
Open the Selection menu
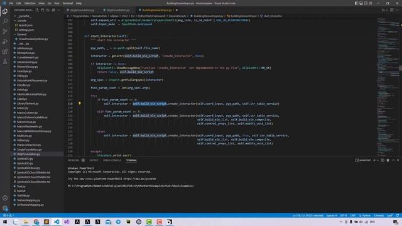(30, 3)
